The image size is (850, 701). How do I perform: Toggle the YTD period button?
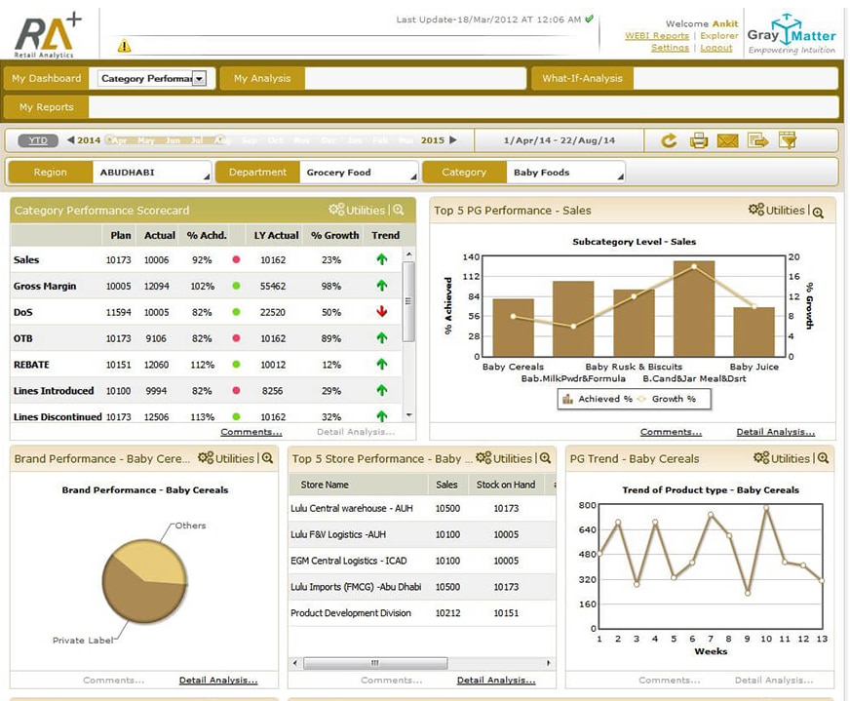(38, 140)
